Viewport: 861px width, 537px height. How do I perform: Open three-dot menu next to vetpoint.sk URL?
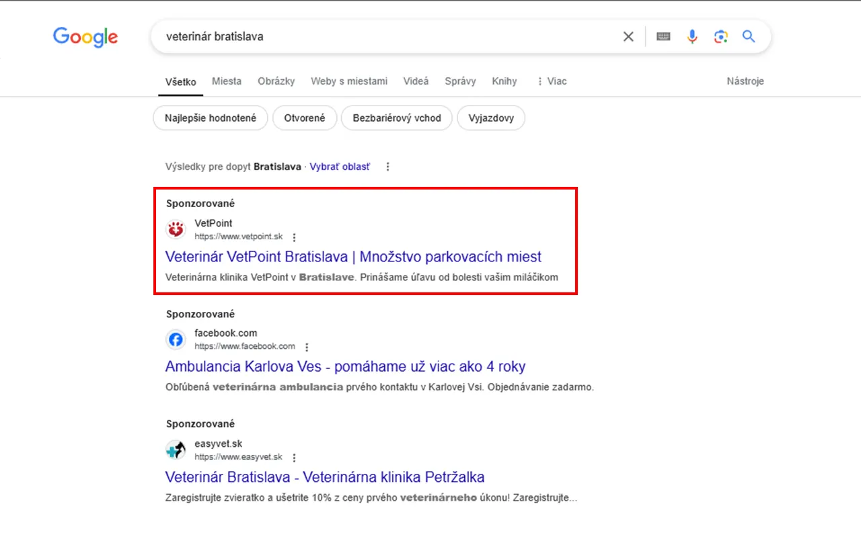(x=294, y=237)
